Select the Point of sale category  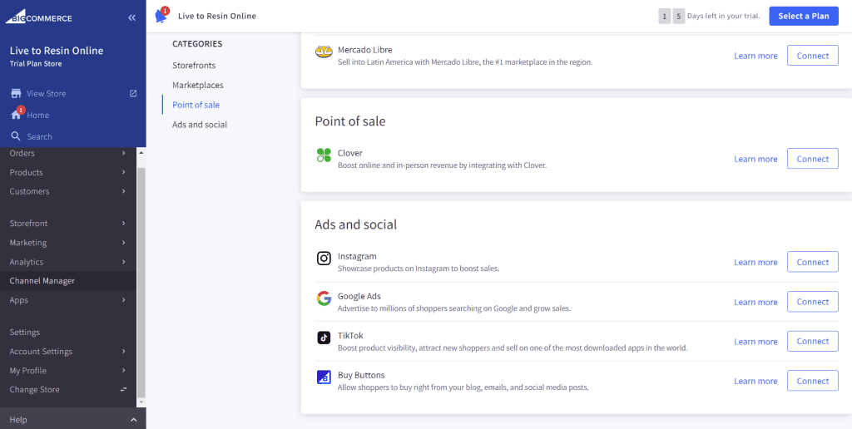click(196, 105)
